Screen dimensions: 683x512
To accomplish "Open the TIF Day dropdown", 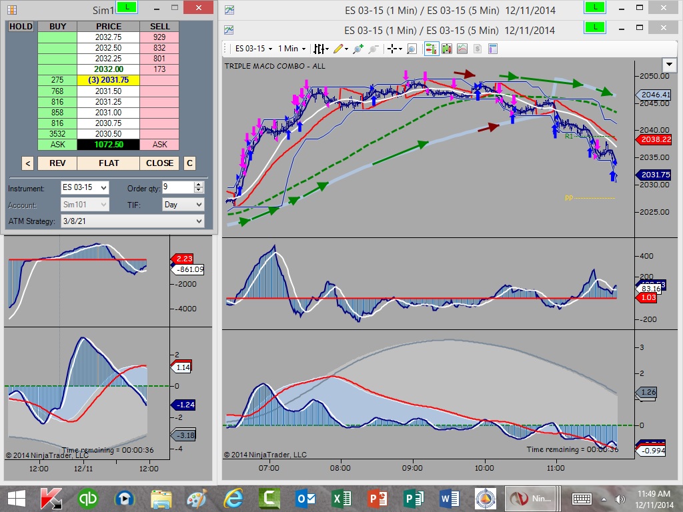I will pyautogui.click(x=183, y=205).
